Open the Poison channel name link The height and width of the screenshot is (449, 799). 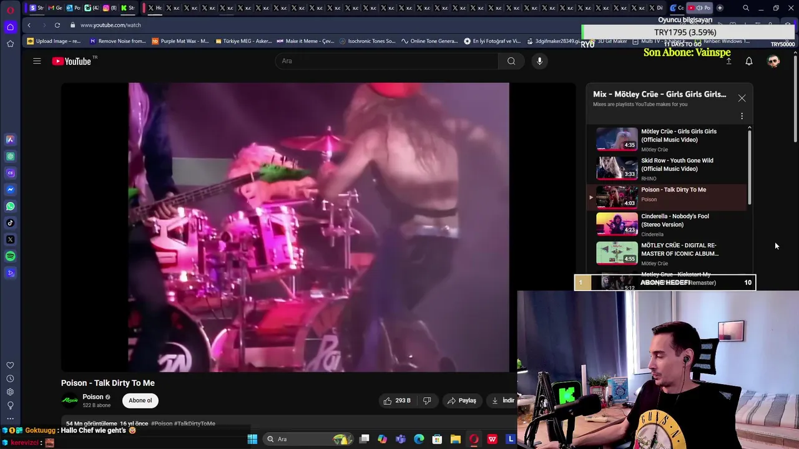pyautogui.click(x=93, y=397)
